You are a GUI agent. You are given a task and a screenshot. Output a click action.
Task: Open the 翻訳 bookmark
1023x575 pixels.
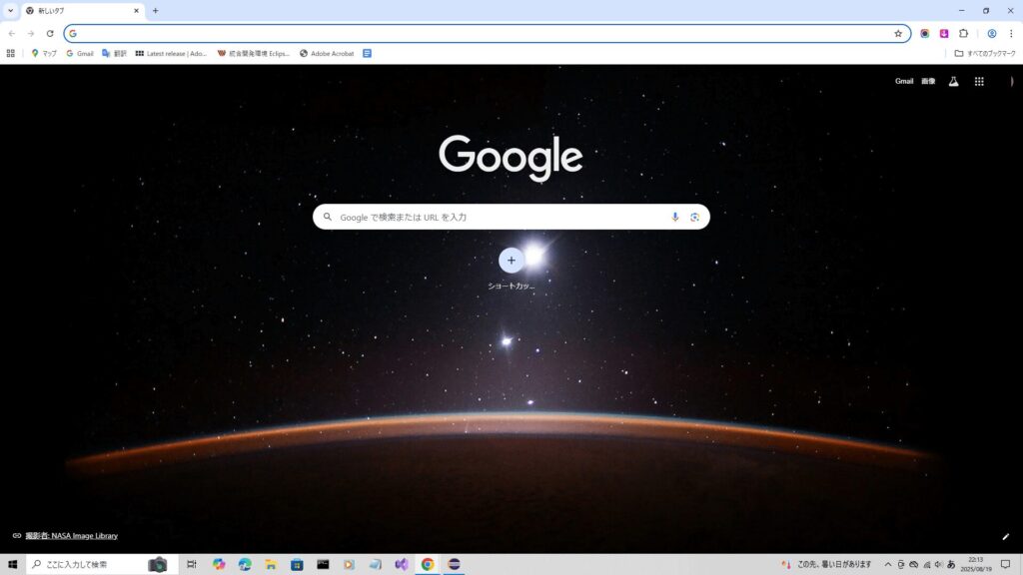pos(114,54)
